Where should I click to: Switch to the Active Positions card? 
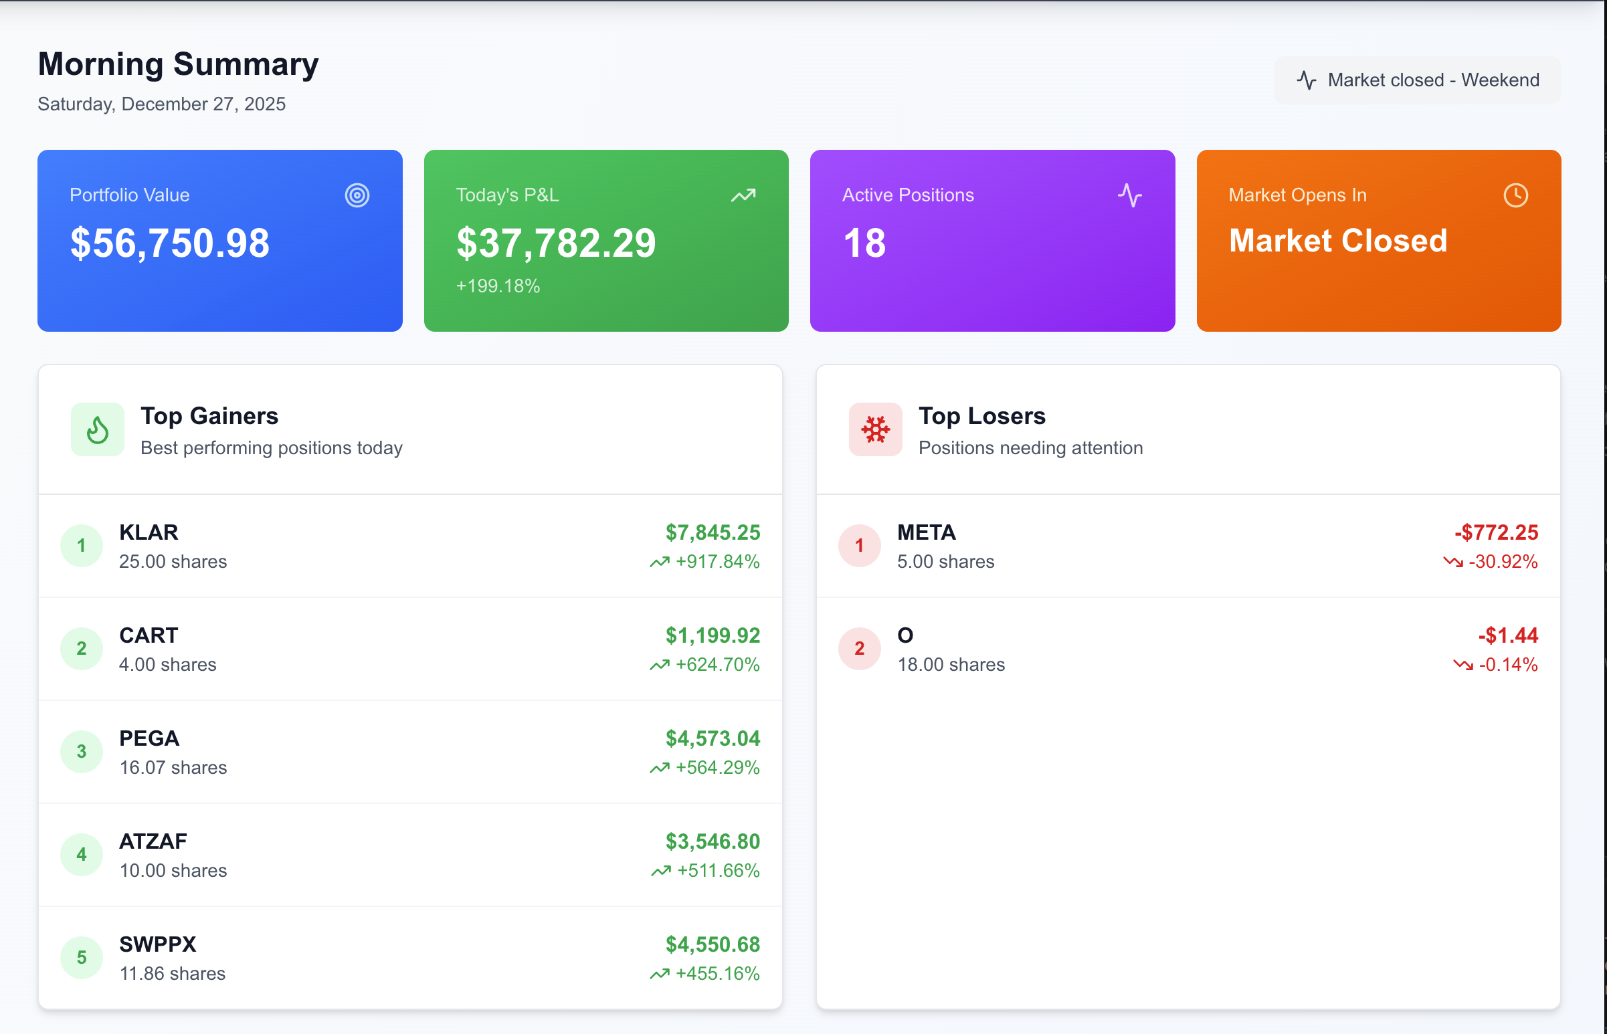[992, 240]
